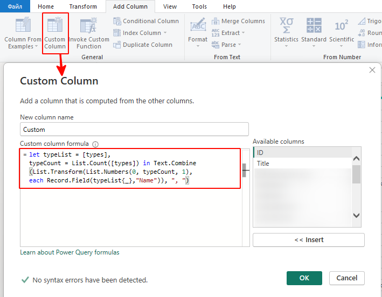Select the Conditional Column option
Screen dimensions: 382x297
(x=146, y=21)
